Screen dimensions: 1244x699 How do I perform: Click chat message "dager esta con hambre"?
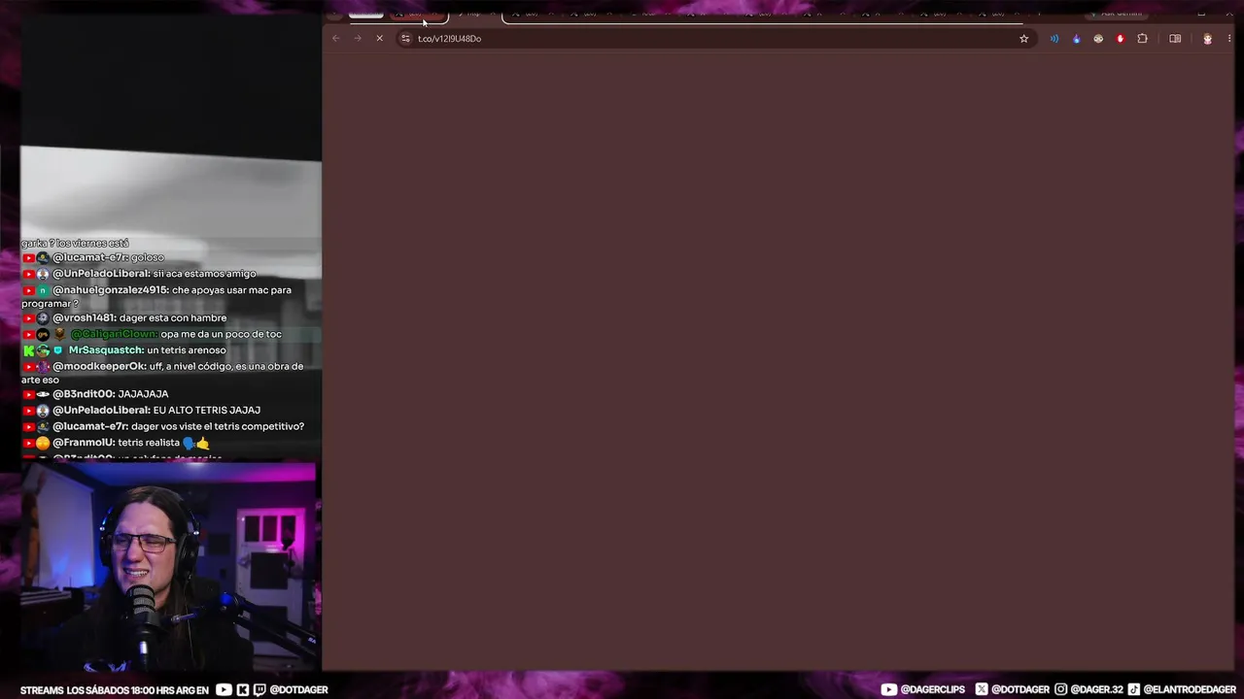[173, 318]
